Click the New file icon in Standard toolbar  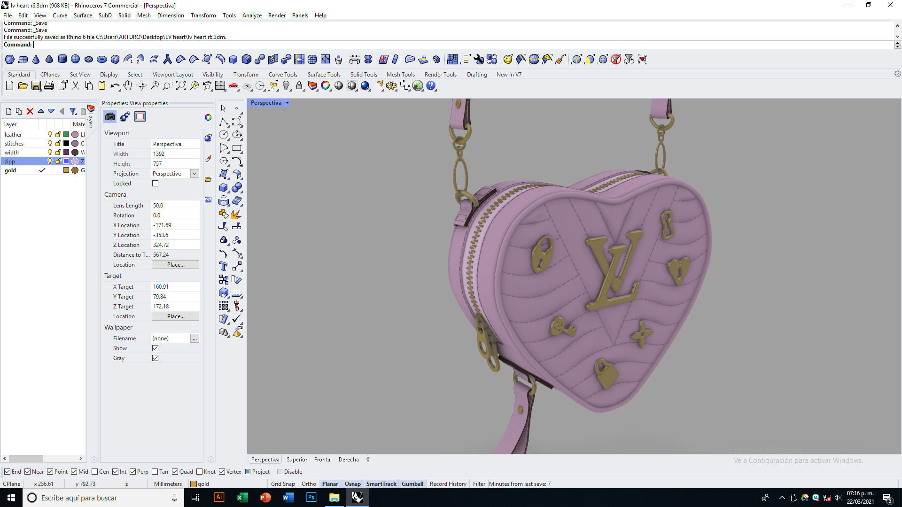point(9,86)
